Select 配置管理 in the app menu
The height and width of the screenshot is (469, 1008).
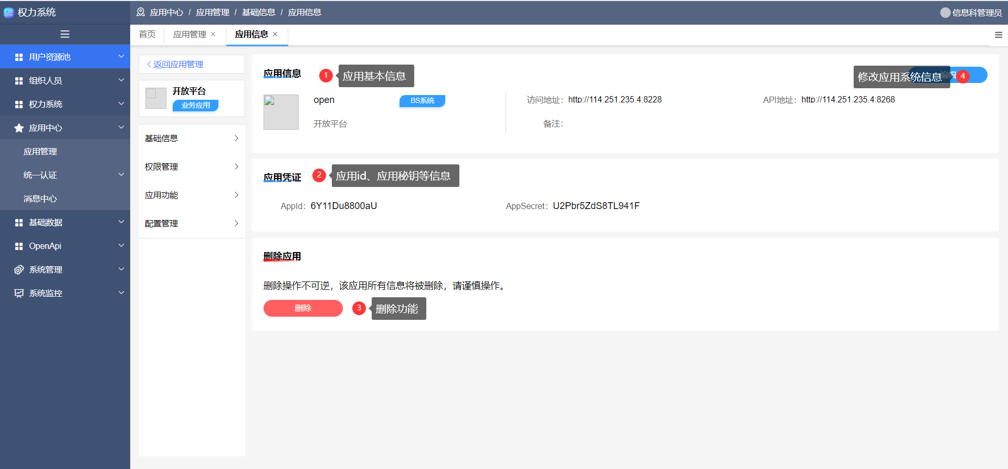pos(192,223)
